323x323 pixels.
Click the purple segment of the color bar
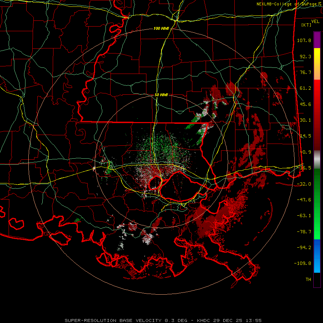(x=317, y=40)
